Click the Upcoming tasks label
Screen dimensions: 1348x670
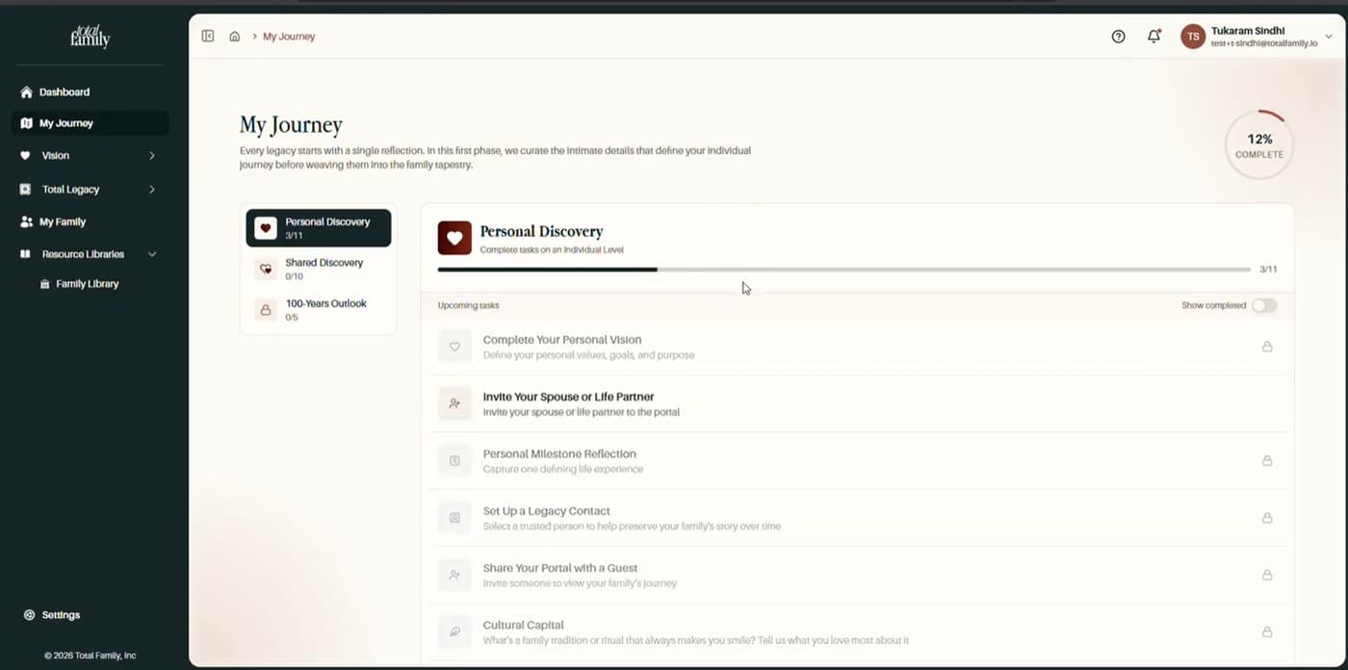click(x=469, y=305)
